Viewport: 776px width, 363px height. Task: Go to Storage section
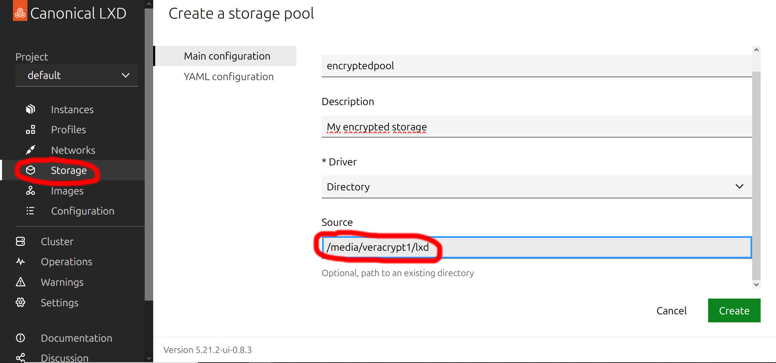69,171
